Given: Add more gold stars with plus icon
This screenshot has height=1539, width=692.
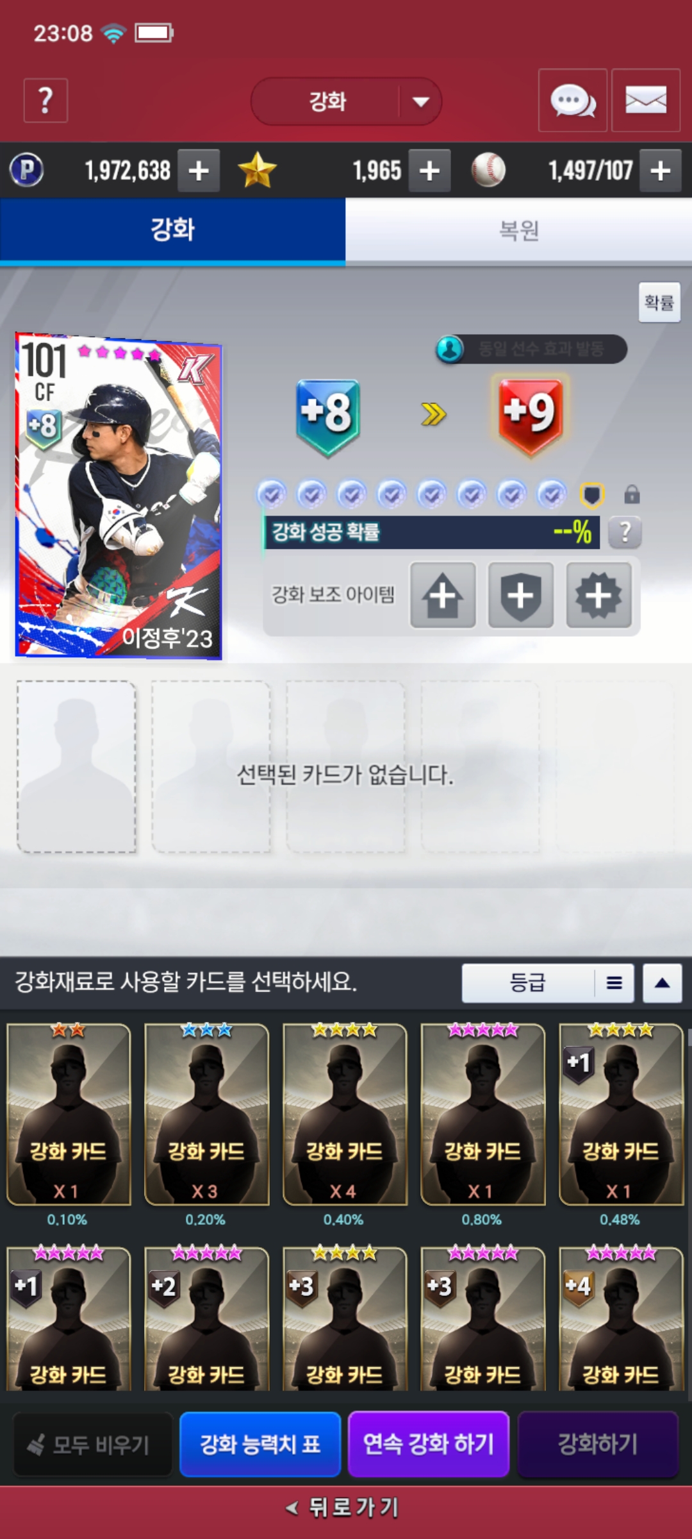Looking at the screenshot, I should coord(429,171).
